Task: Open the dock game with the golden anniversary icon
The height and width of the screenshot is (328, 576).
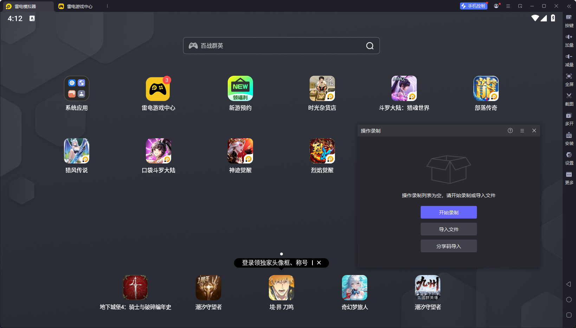Action: (208, 288)
